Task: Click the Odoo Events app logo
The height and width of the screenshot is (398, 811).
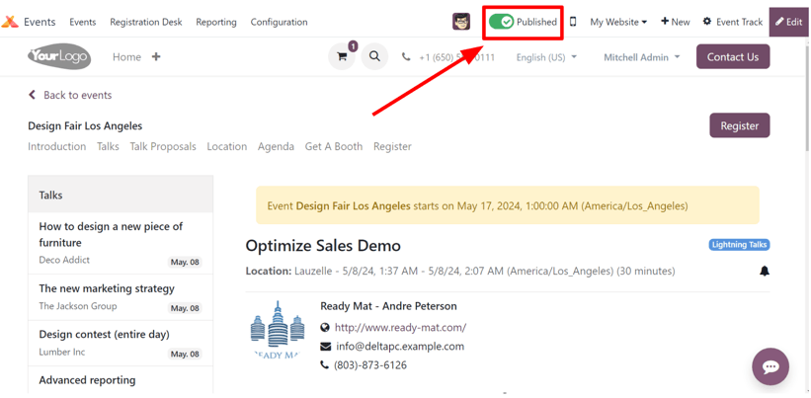Action: tap(11, 22)
